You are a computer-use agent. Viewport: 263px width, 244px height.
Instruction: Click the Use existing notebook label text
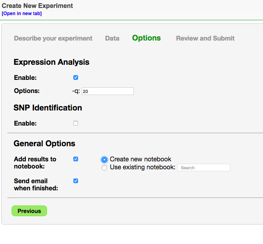click(142, 167)
